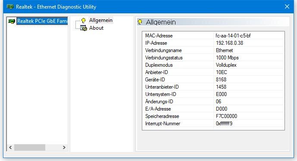Select the 1458 subvendor value
Viewport: 297px width, 161px height.
tap(221, 87)
